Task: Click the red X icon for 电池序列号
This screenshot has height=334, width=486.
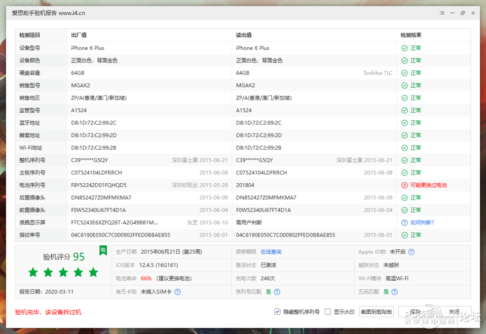Action: point(405,185)
